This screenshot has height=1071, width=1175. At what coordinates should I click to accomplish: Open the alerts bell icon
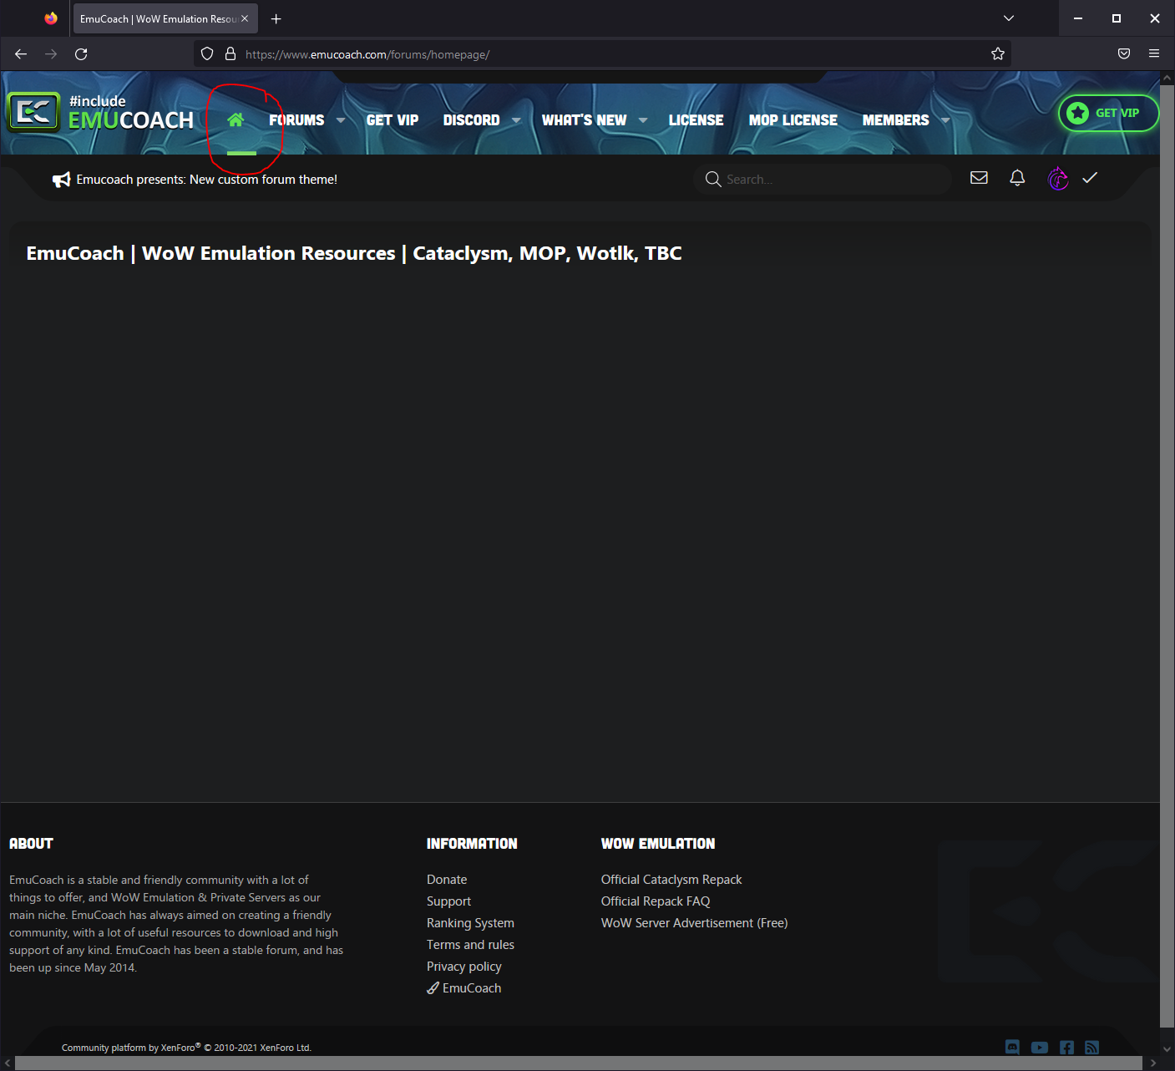coord(1017,178)
